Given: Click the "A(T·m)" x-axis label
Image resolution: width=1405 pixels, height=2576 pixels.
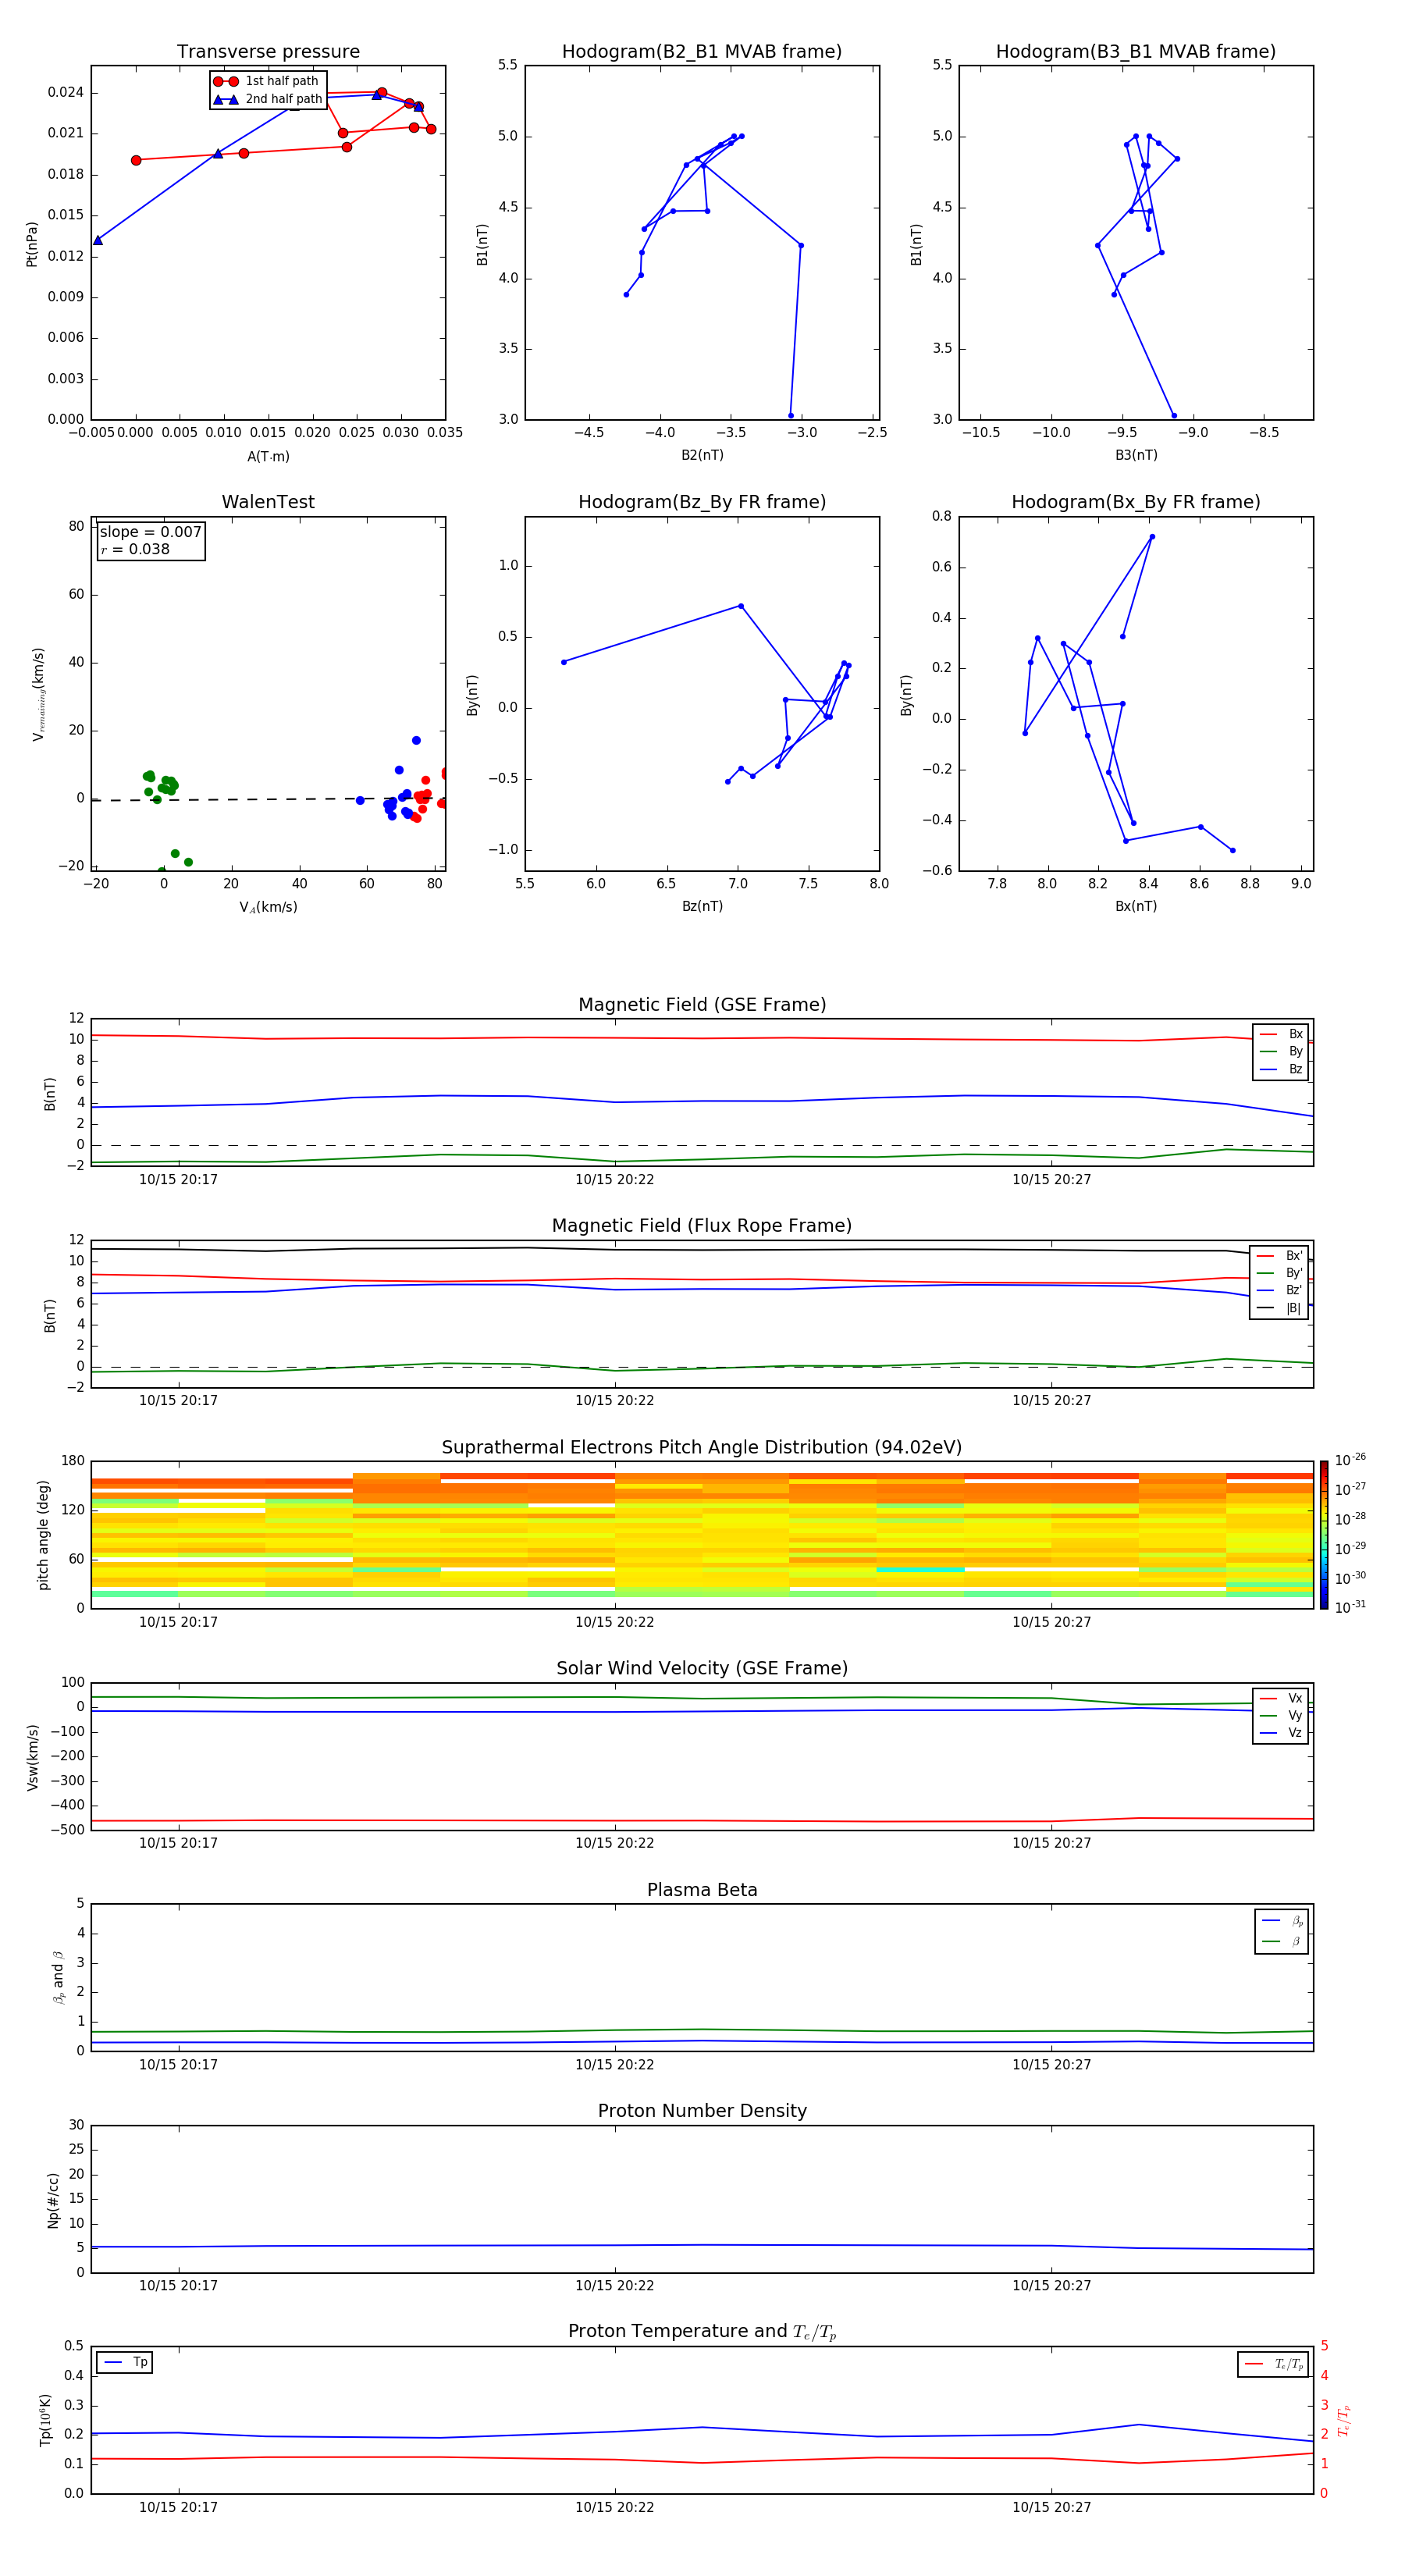Looking at the screenshot, I should pos(268,456).
